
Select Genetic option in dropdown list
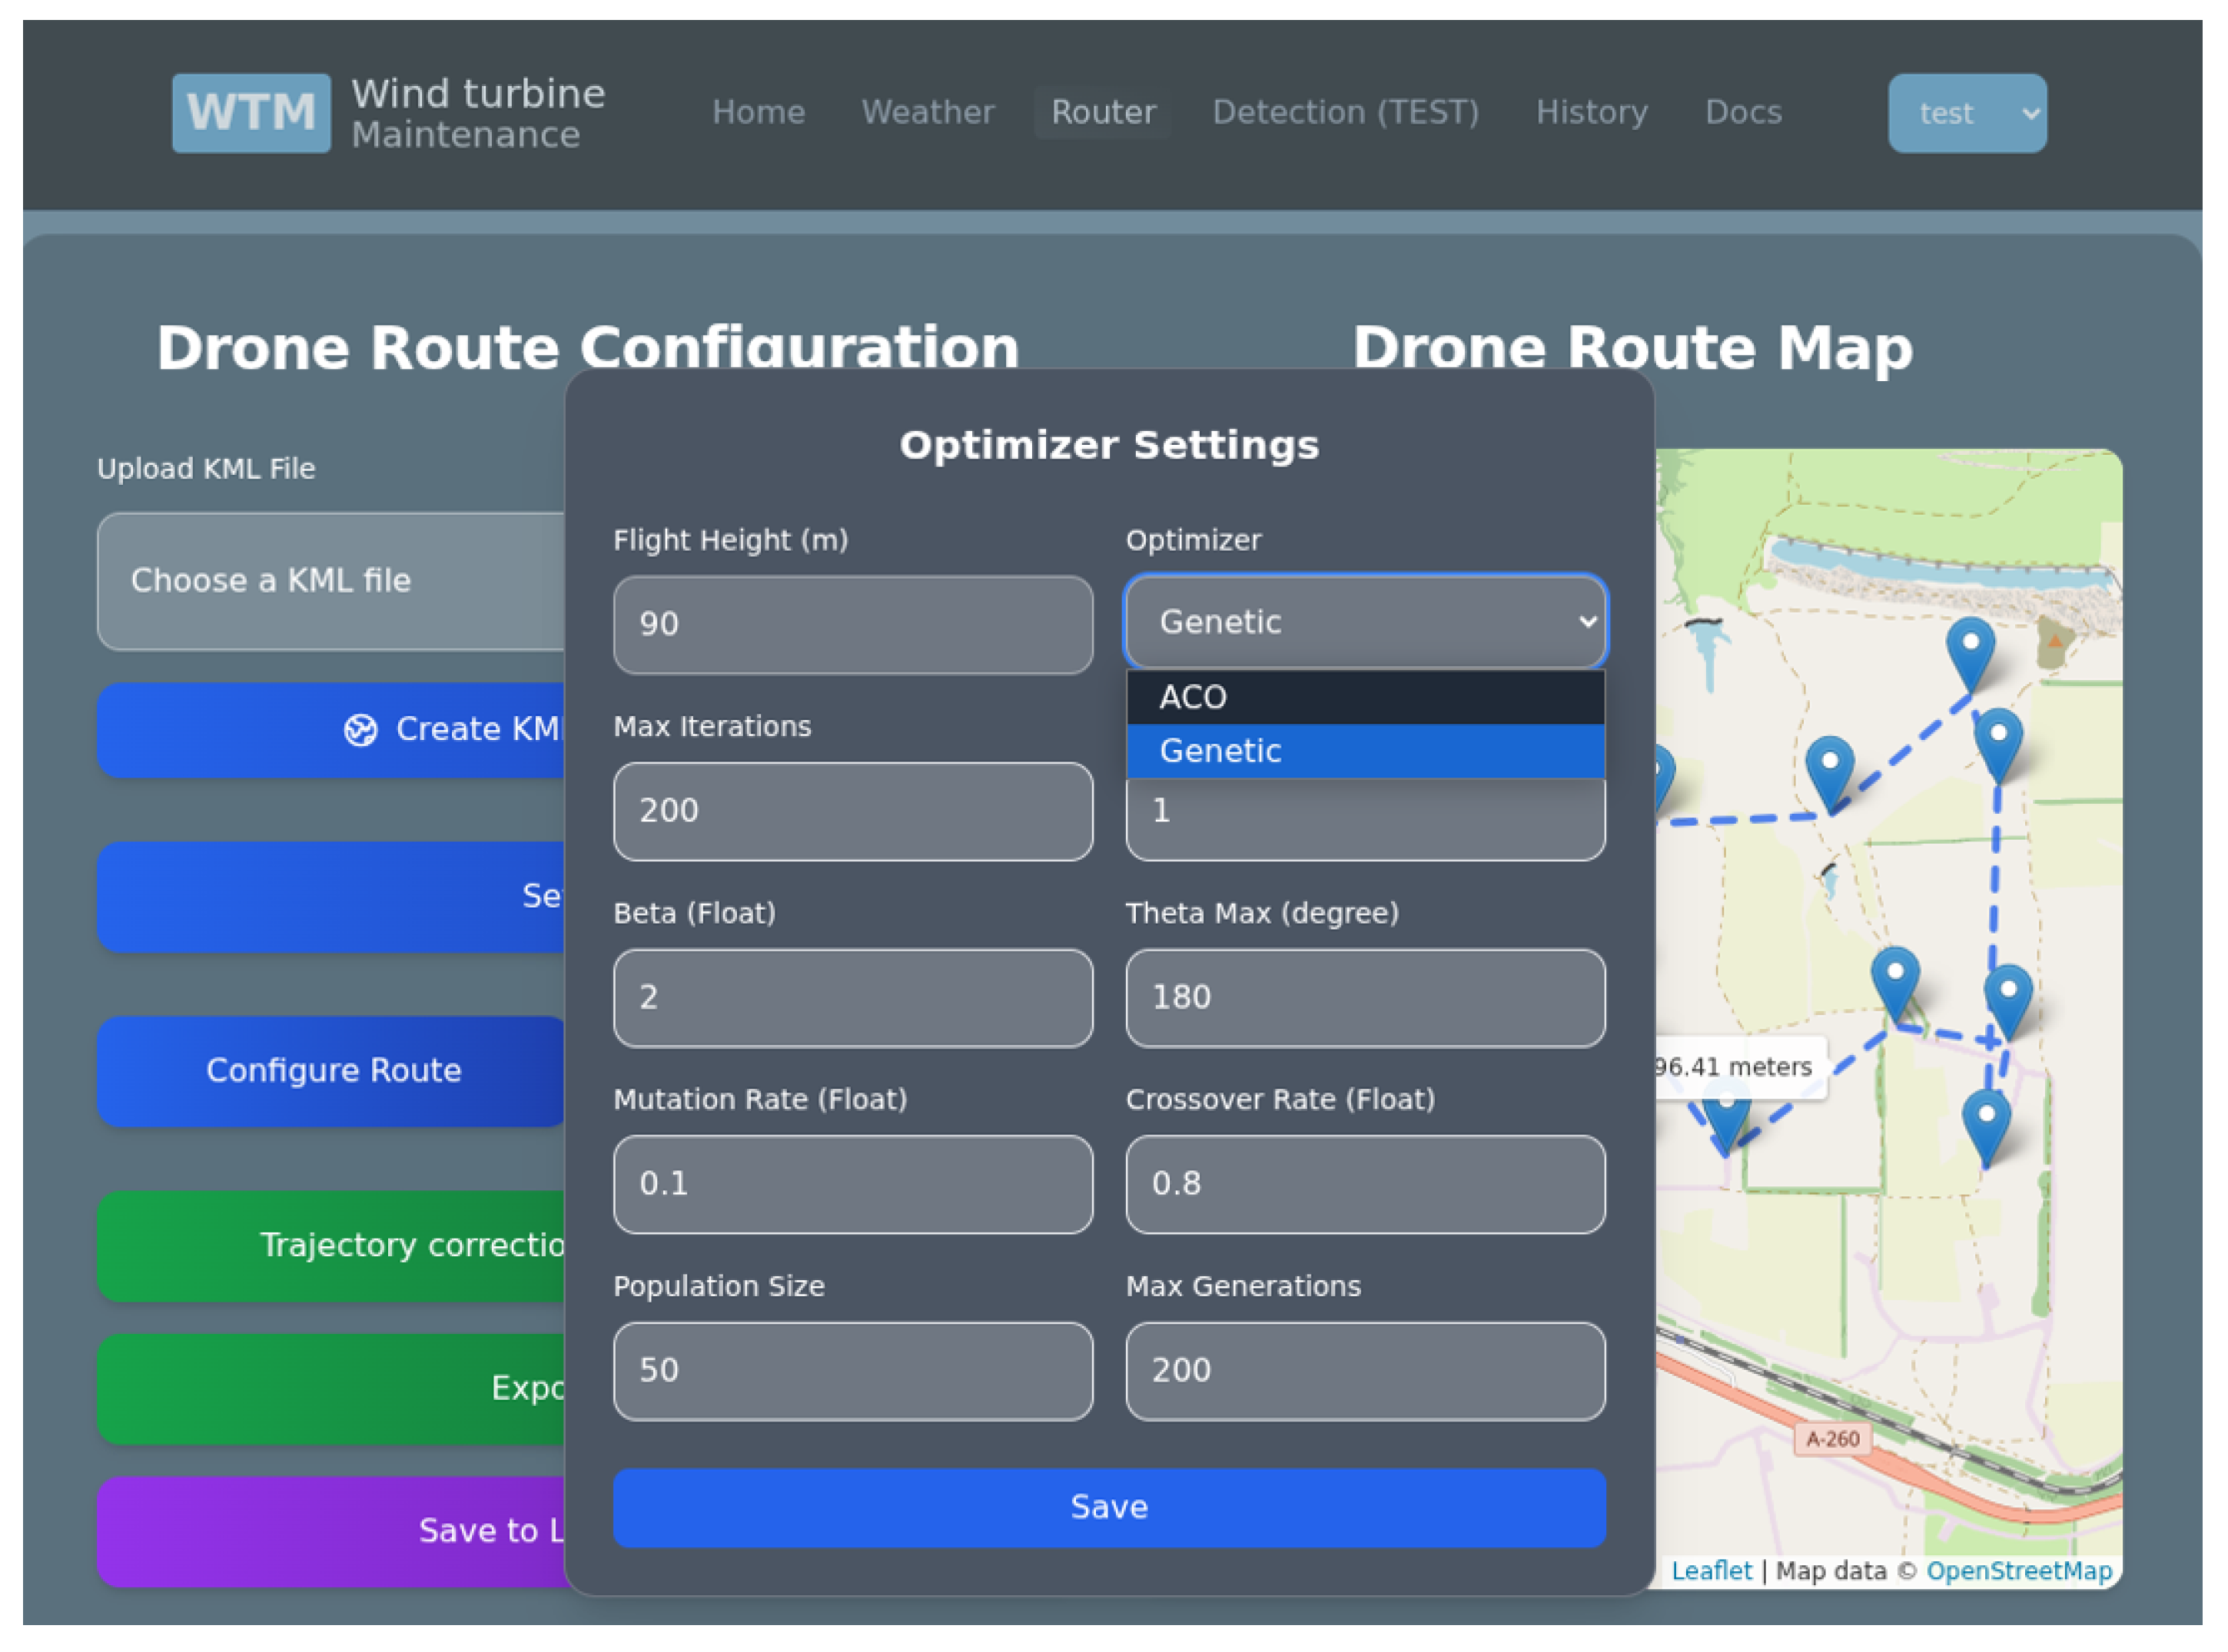pos(1366,752)
